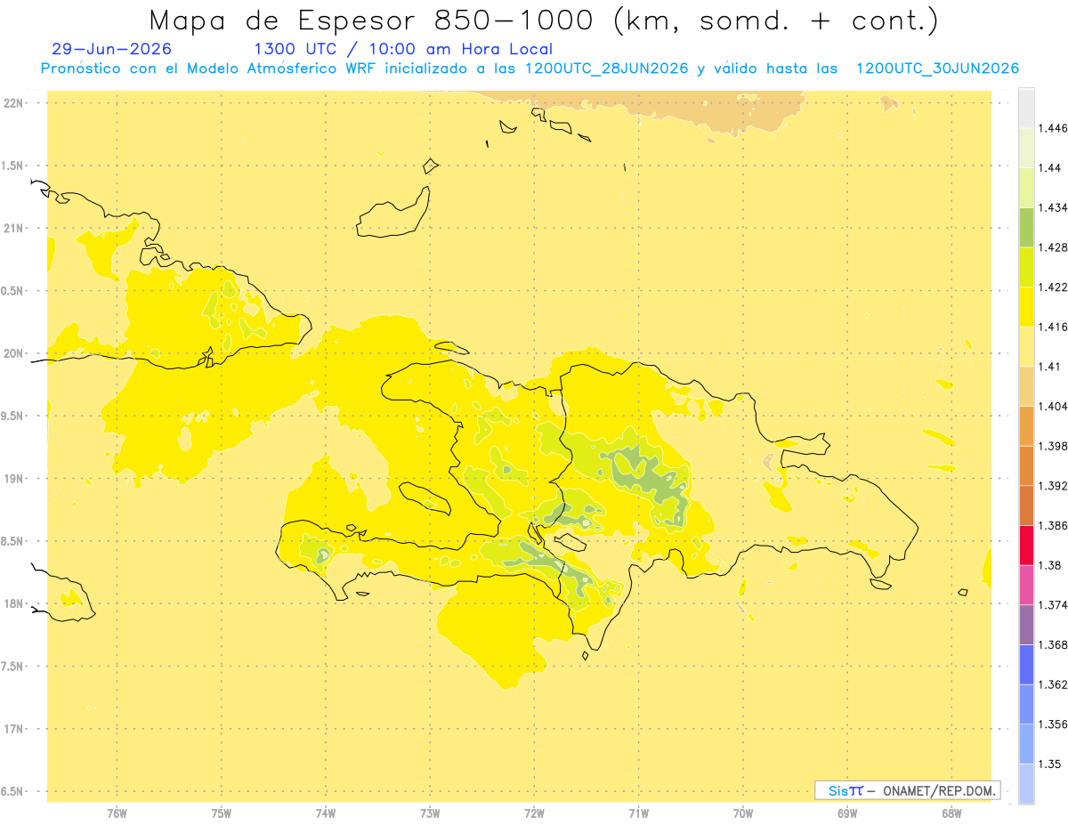Select the tan colorbar segment between 1.404 and 1.41

(1026, 386)
